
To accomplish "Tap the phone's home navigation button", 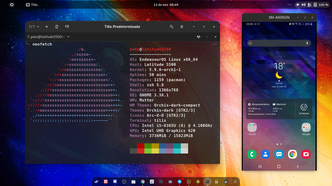I will tap(279, 167).
